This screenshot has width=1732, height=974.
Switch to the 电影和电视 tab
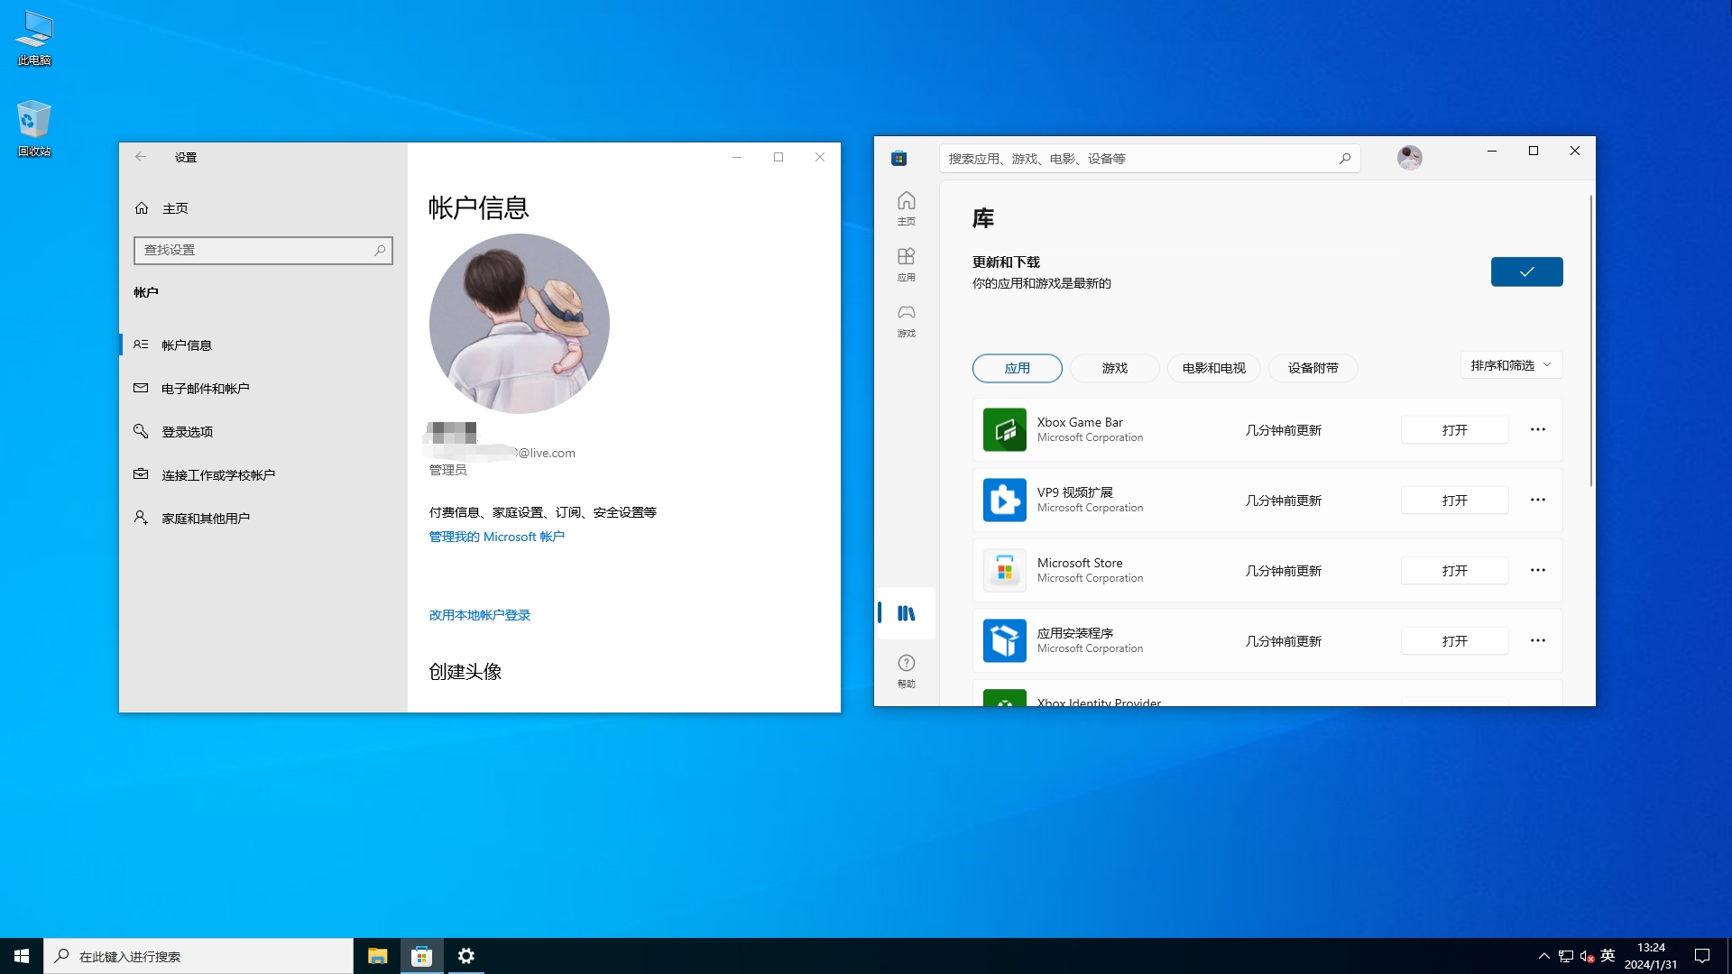[x=1213, y=368]
